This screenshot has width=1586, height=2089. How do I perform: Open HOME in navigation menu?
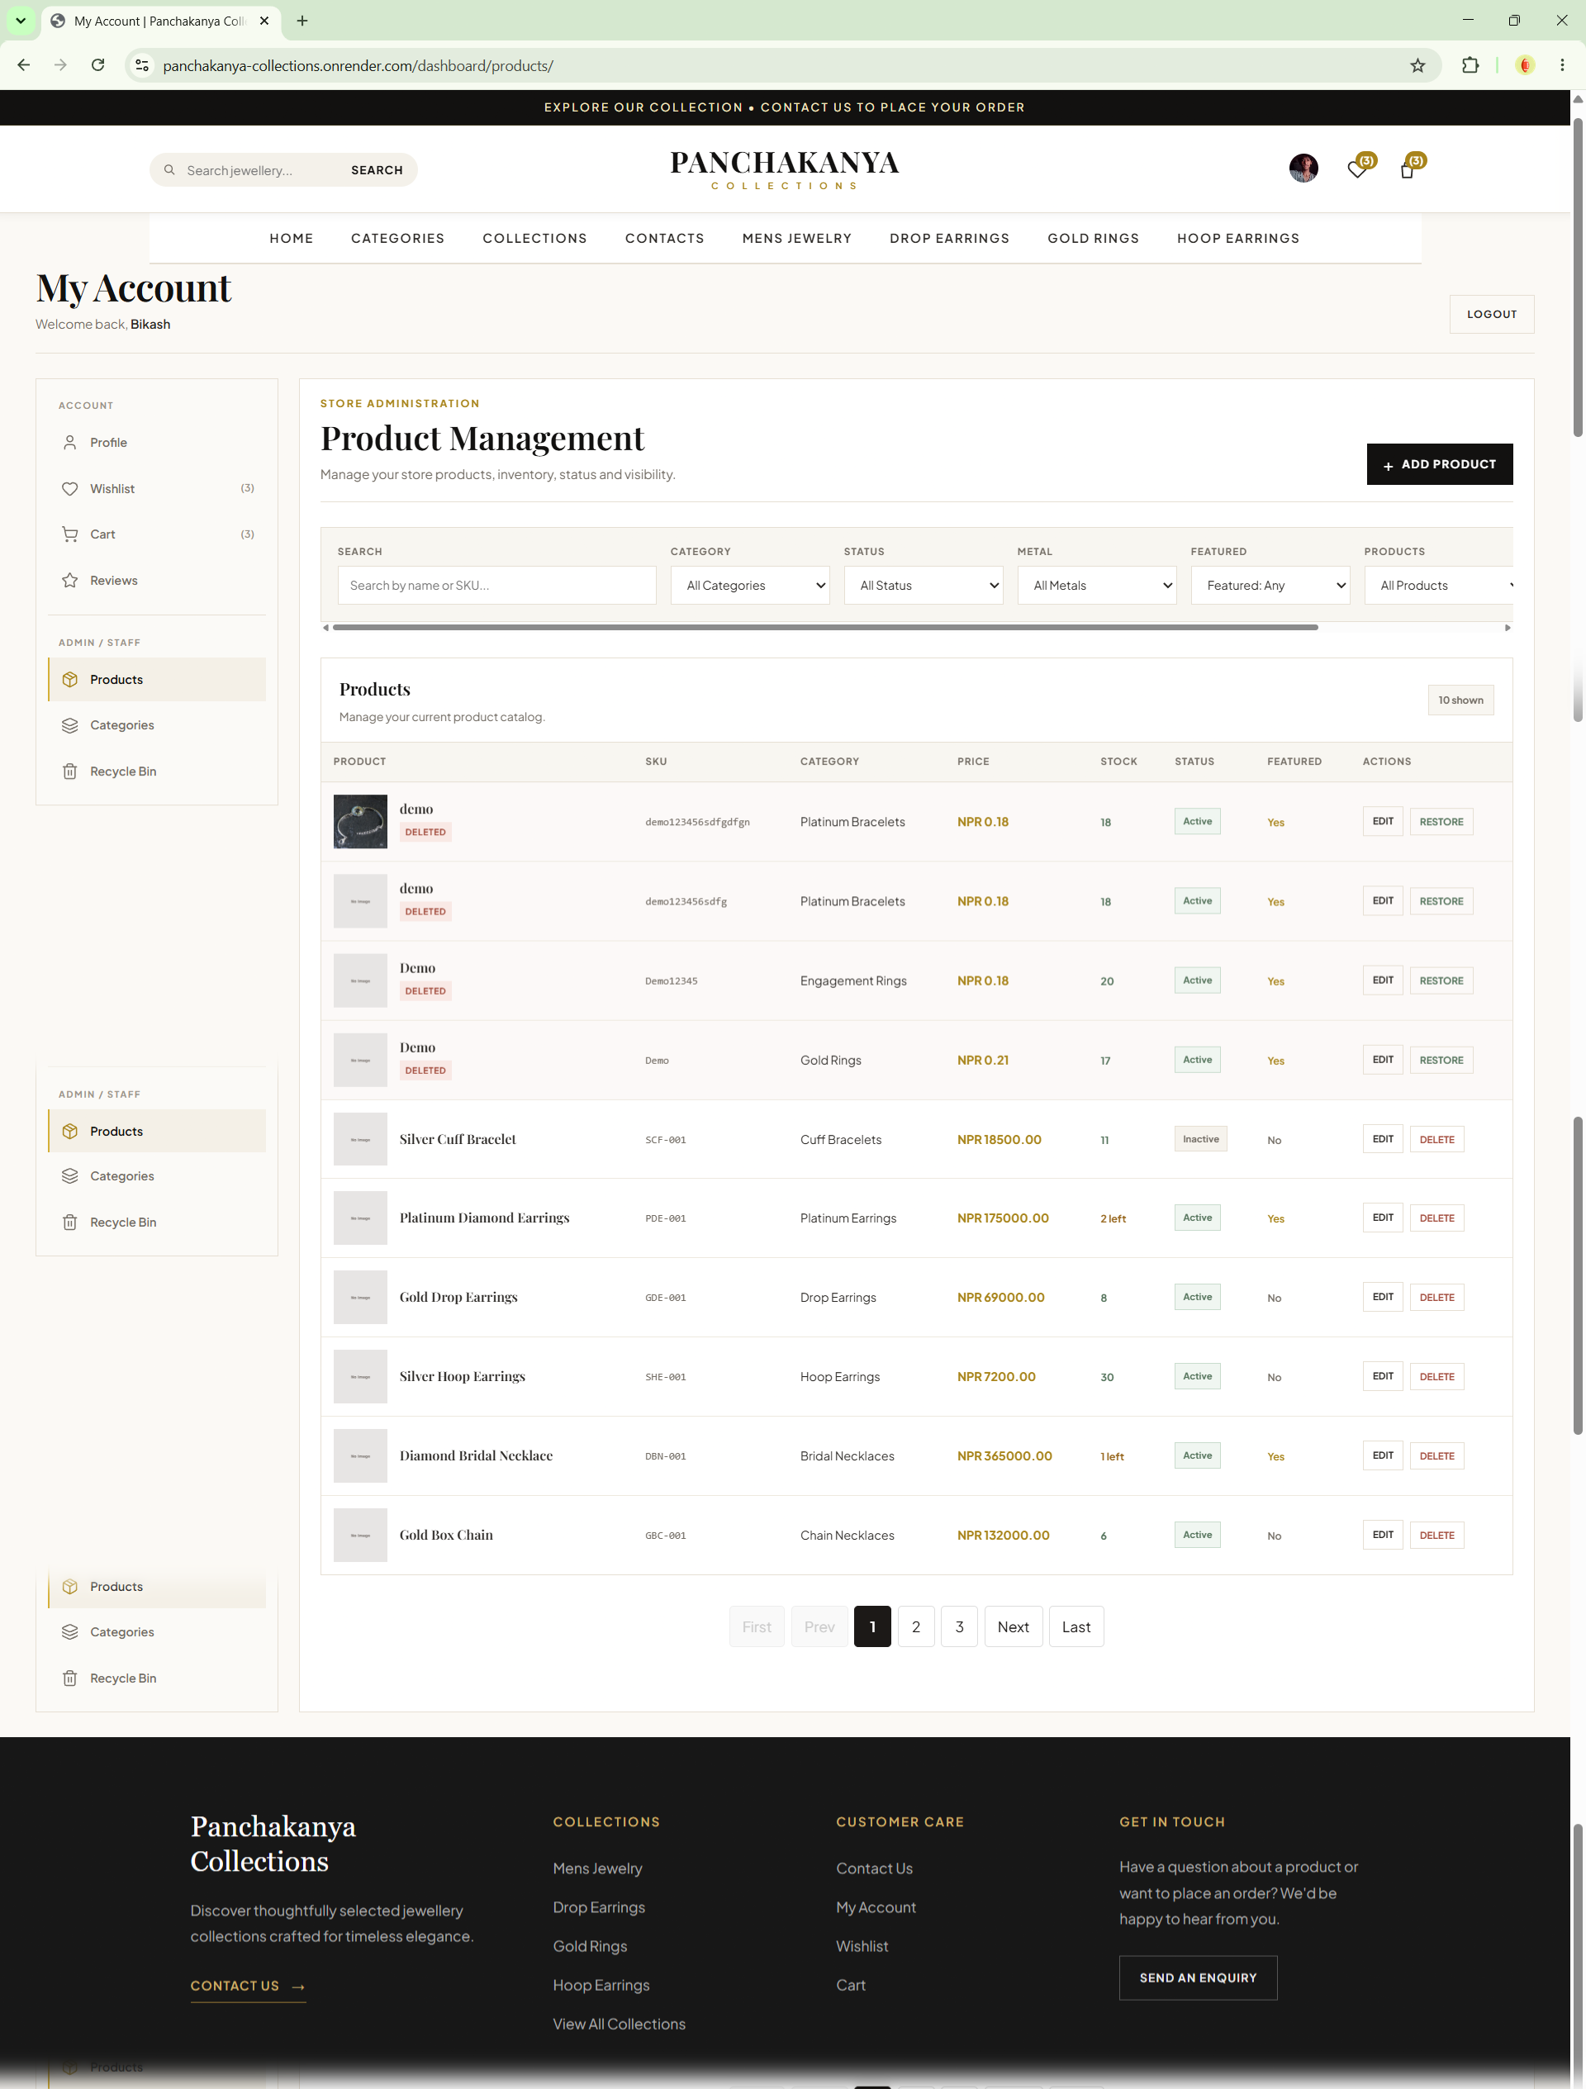coord(291,238)
